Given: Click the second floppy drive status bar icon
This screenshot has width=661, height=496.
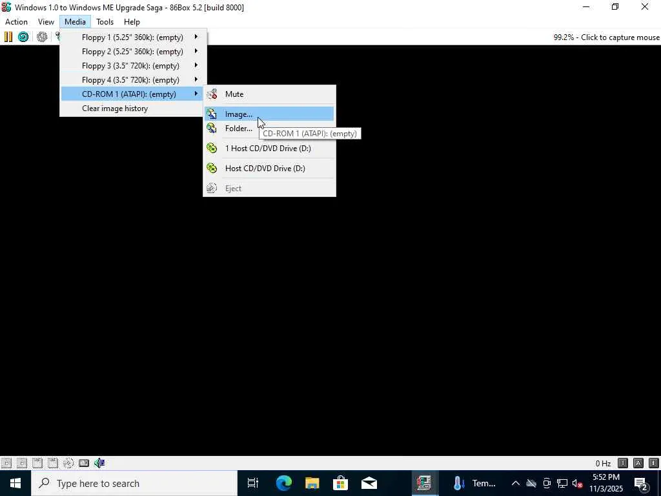Looking at the screenshot, I should tap(22, 463).
